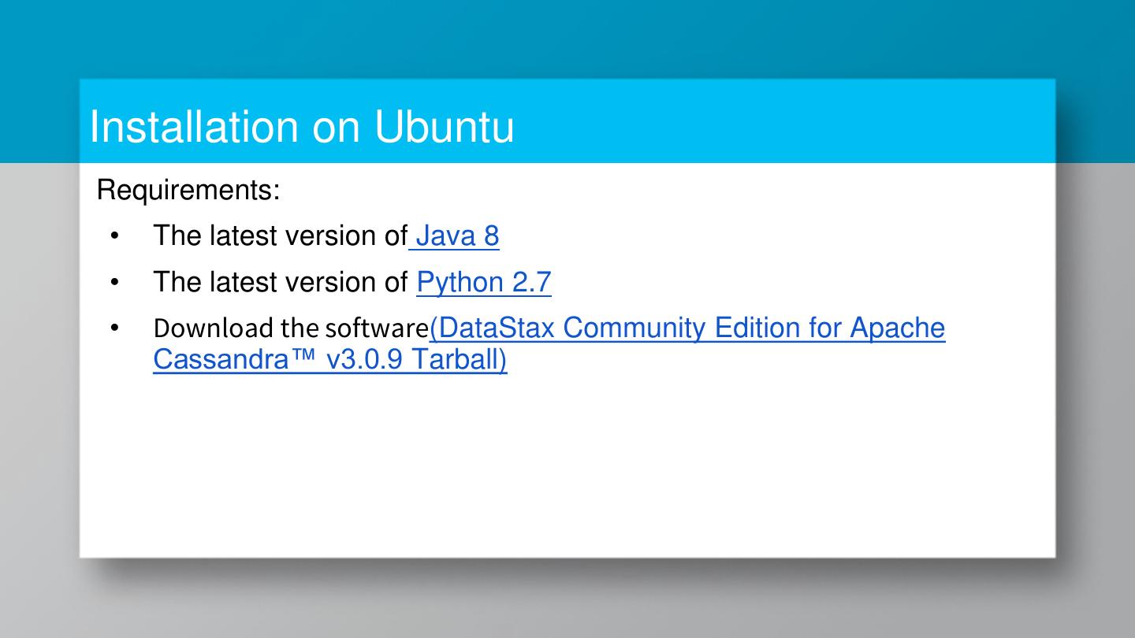The width and height of the screenshot is (1135, 638).
Task: Open the Python 2.7 link
Action: click(483, 282)
